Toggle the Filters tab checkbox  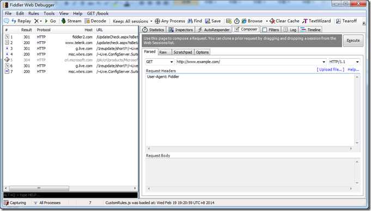265,30
